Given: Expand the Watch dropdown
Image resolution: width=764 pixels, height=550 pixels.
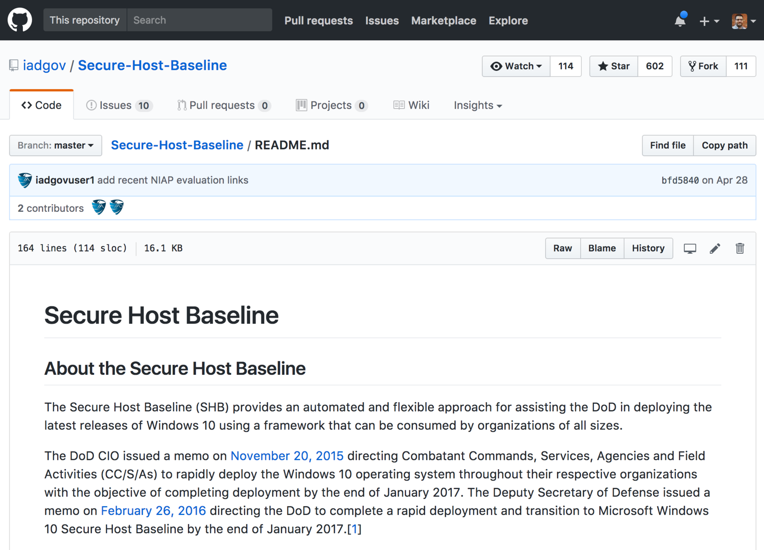Looking at the screenshot, I should (x=516, y=66).
